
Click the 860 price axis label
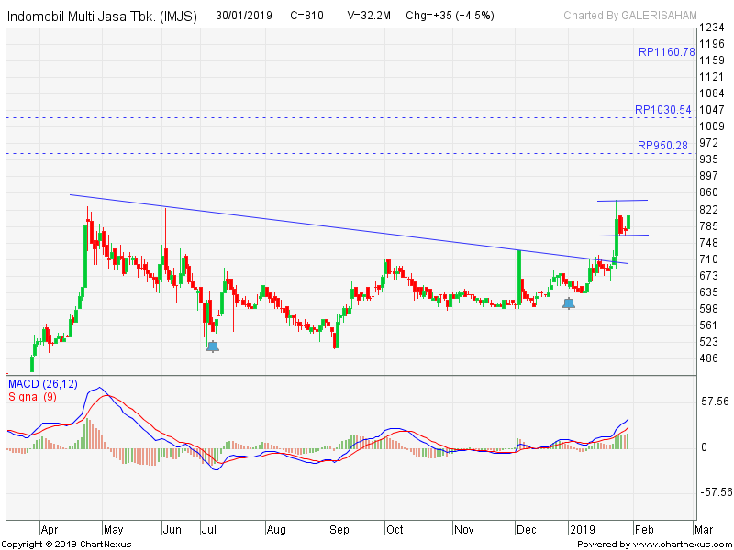(x=708, y=193)
